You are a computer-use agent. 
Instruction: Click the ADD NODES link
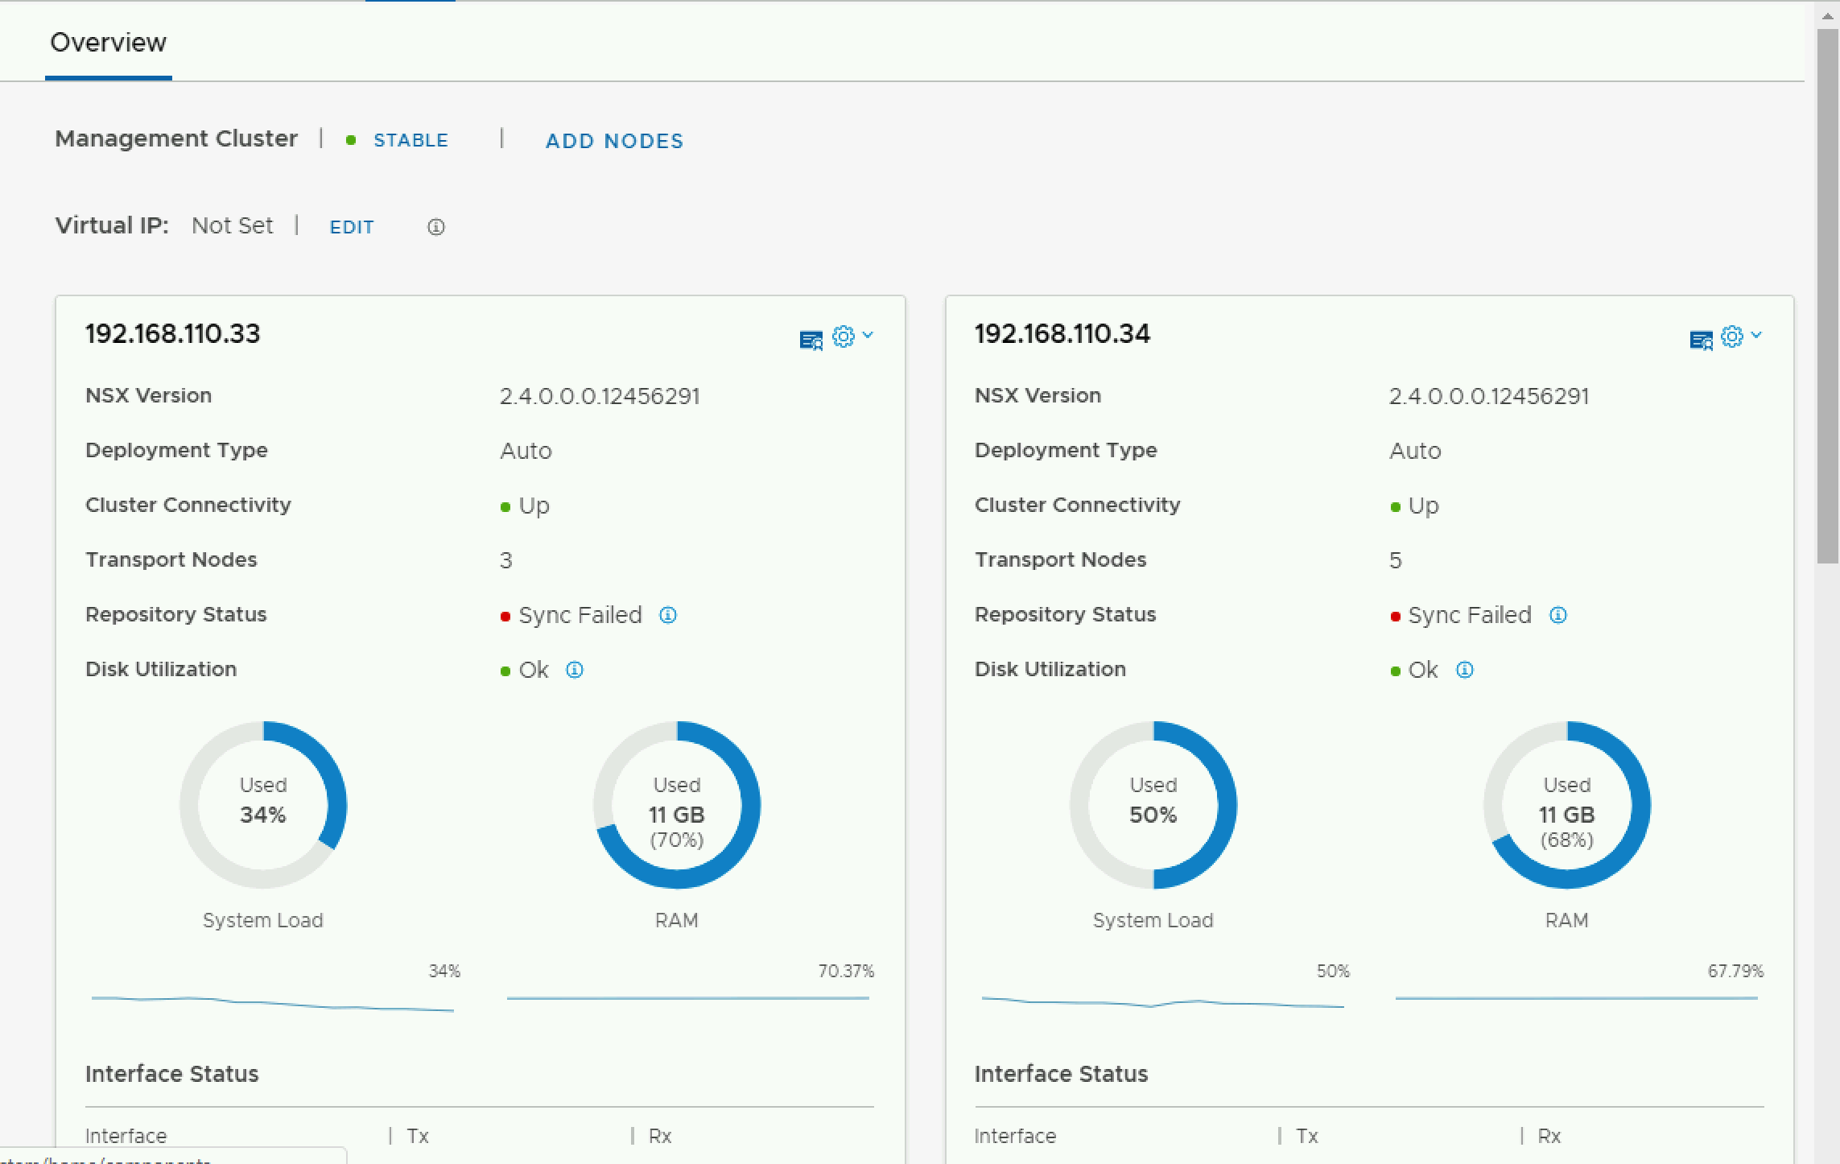(614, 142)
